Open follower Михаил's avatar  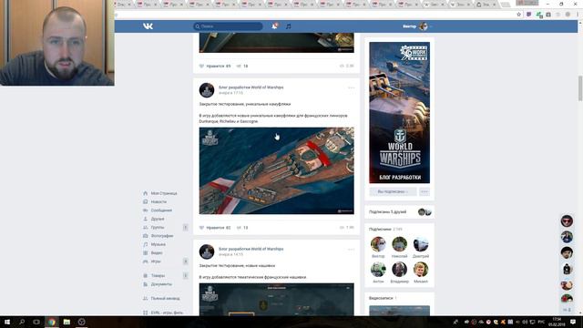421,270
